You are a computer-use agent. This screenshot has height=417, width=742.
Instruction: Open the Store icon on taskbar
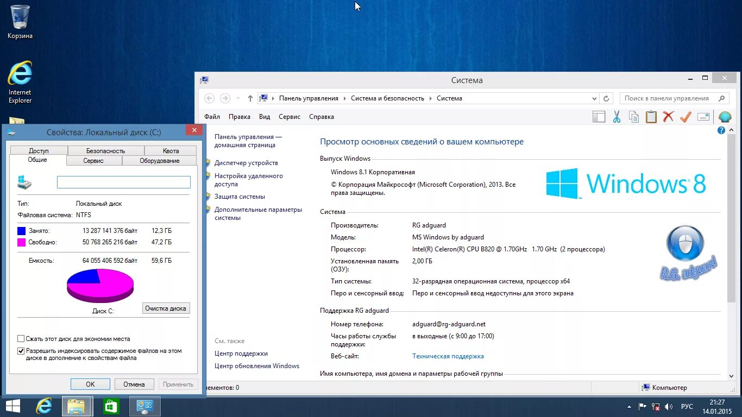click(x=111, y=406)
